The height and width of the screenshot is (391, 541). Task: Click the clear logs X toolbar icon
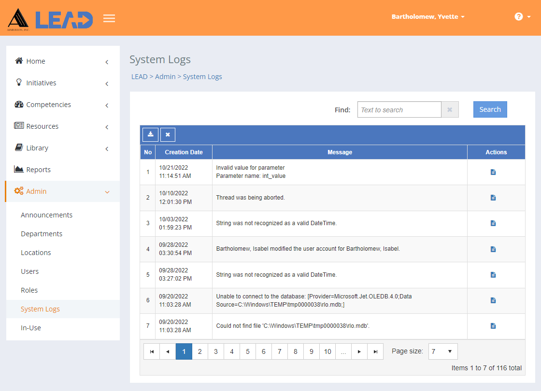click(x=168, y=135)
